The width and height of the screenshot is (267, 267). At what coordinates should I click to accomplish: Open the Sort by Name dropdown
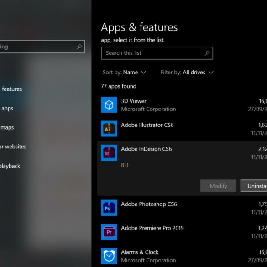[x=124, y=73]
